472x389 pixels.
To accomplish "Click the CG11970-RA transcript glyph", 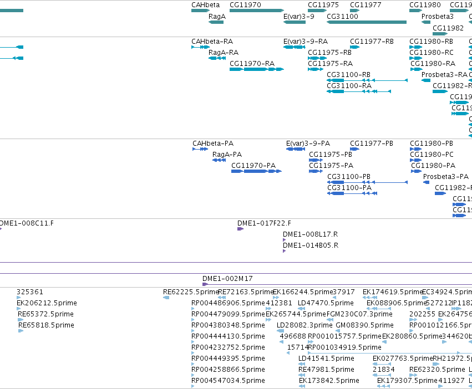I will click(x=256, y=69).
